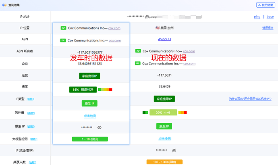Viewport: 278px width, 165px height.
Task: Click the 错误提交 link
Action: coord(268,28)
